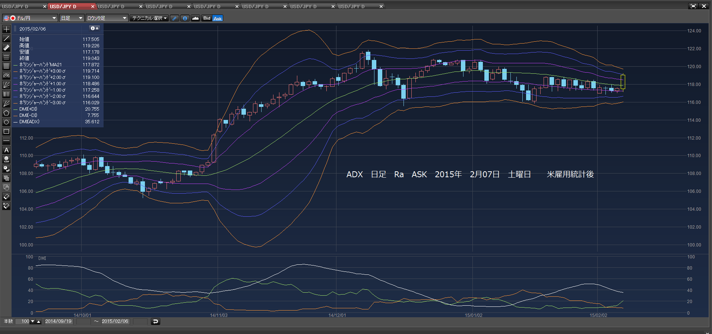Decrease the 本数 bar count with down arrow

(x=33, y=321)
